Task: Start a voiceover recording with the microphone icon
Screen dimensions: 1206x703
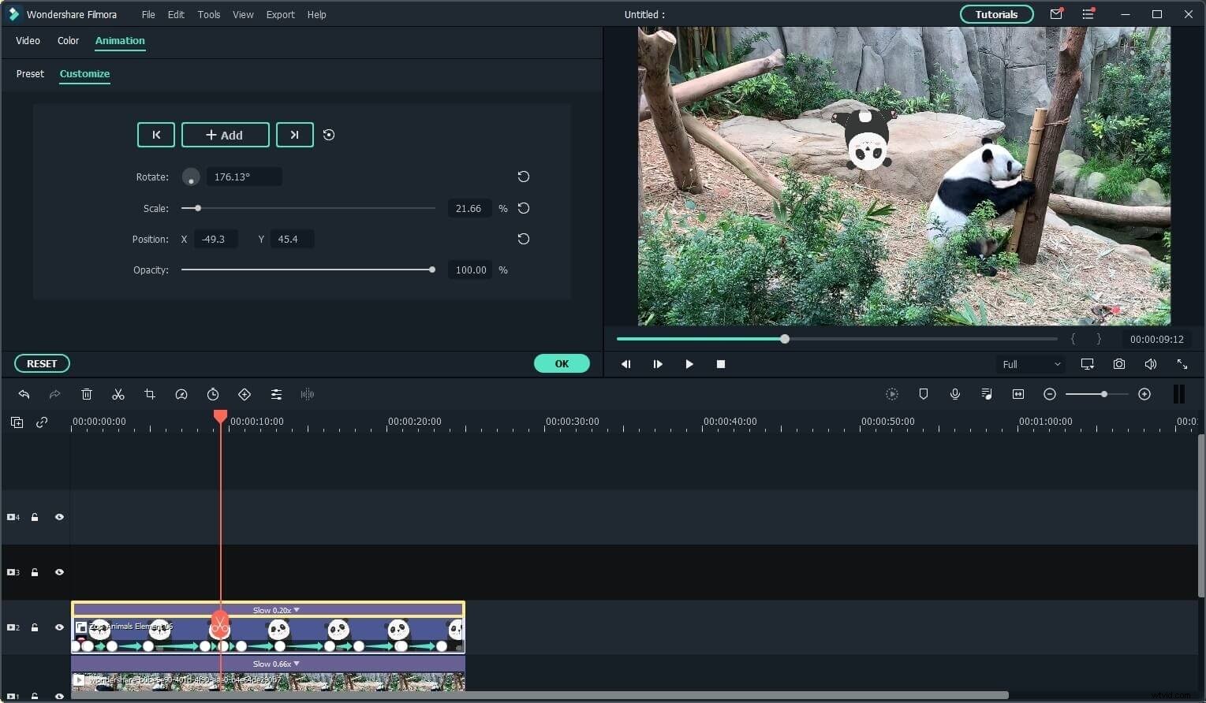Action: pyautogui.click(x=955, y=394)
